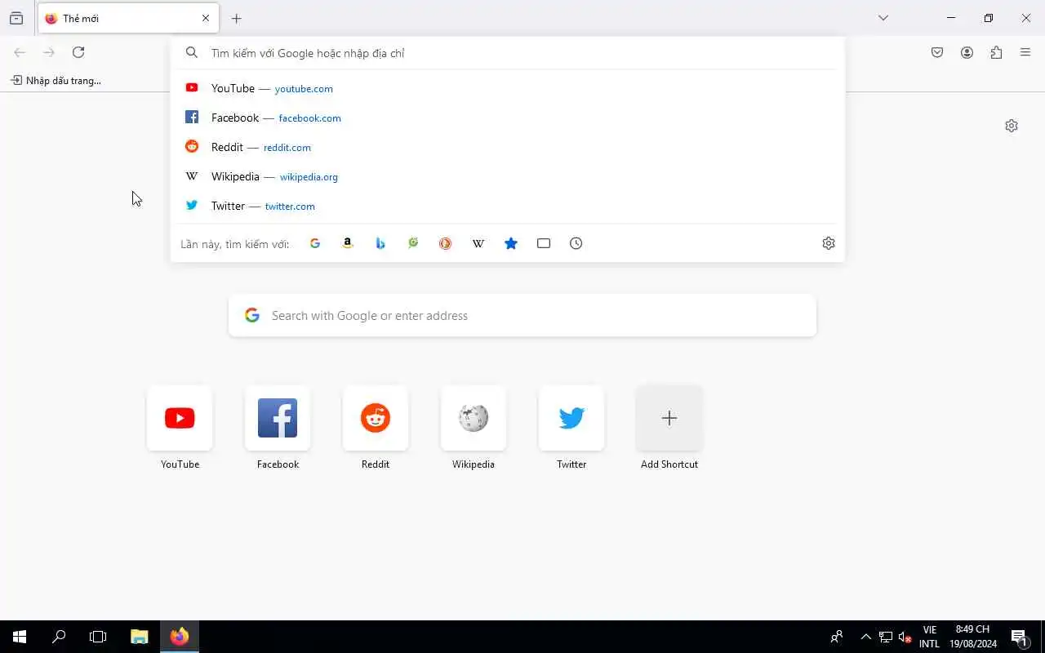Go forward with the forward arrow

click(x=49, y=52)
